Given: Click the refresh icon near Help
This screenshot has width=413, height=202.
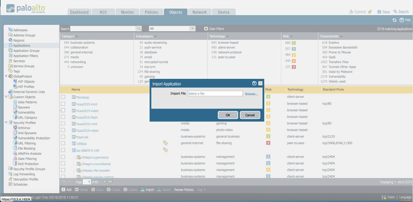Looking at the screenshot, I should (394, 20).
